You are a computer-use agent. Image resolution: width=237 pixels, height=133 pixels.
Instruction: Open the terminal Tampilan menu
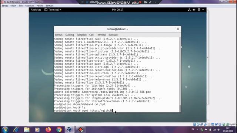[x=81, y=35]
